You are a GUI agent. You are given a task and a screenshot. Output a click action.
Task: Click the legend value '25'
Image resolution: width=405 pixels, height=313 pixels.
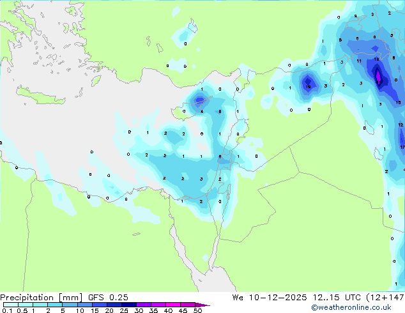[x=124, y=310]
